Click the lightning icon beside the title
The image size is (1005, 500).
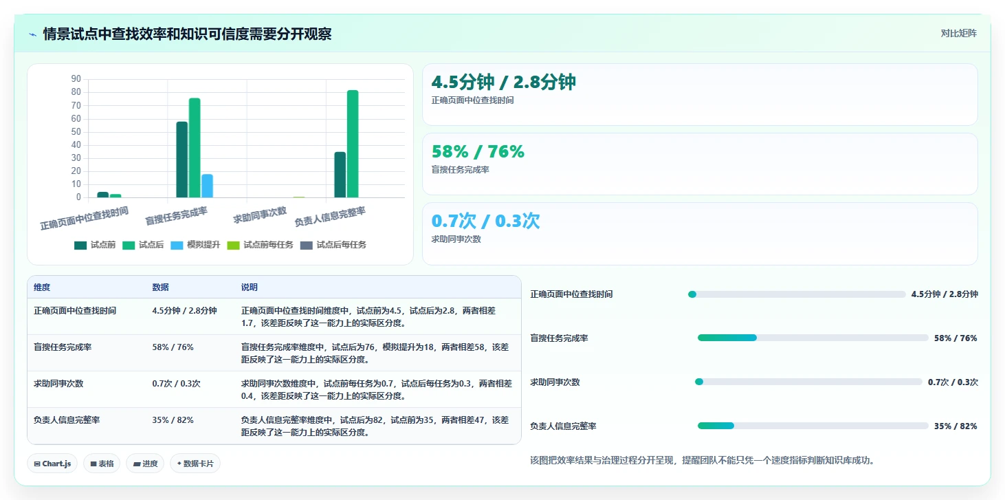click(32, 34)
